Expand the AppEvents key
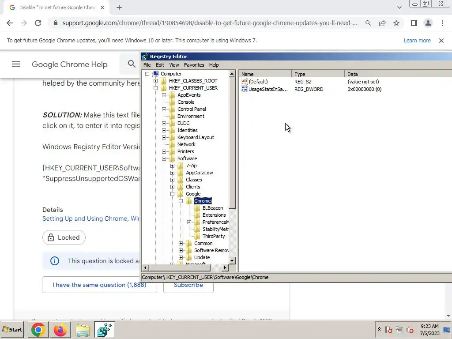Image resolution: width=452 pixels, height=339 pixels. pos(164,95)
